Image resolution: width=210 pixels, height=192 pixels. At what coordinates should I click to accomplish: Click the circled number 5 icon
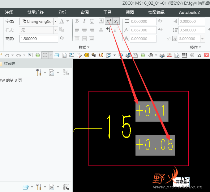tap(151, 55)
